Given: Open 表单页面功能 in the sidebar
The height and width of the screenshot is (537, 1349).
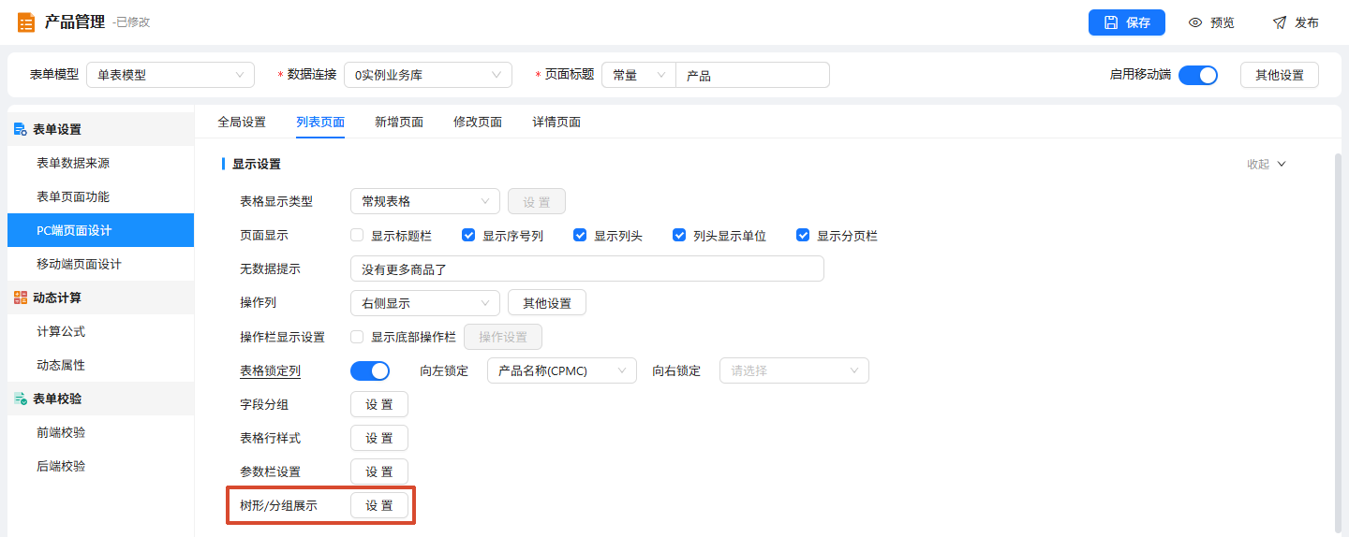Looking at the screenshot, I should pos(100,196).
